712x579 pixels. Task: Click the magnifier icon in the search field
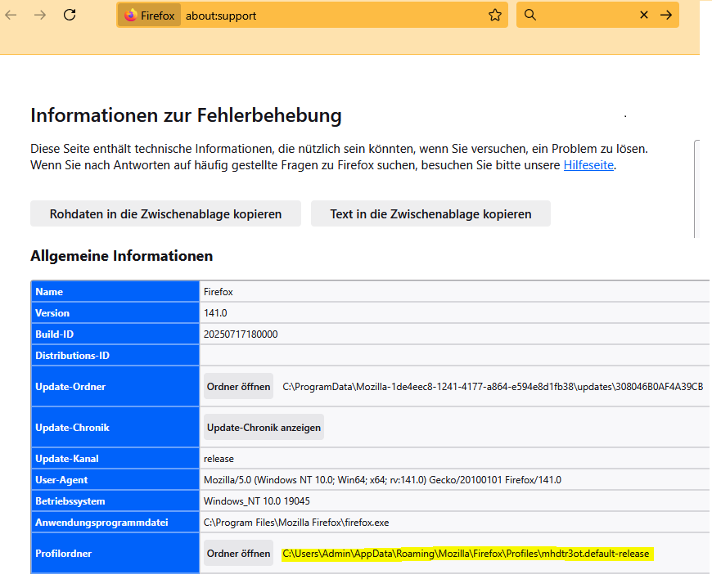click(532, 14)
